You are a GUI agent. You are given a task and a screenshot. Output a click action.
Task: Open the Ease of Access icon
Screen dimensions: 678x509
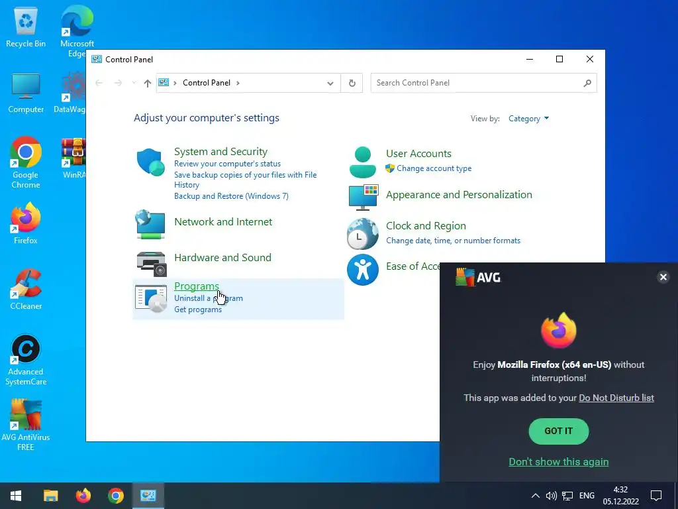[363, 269]
